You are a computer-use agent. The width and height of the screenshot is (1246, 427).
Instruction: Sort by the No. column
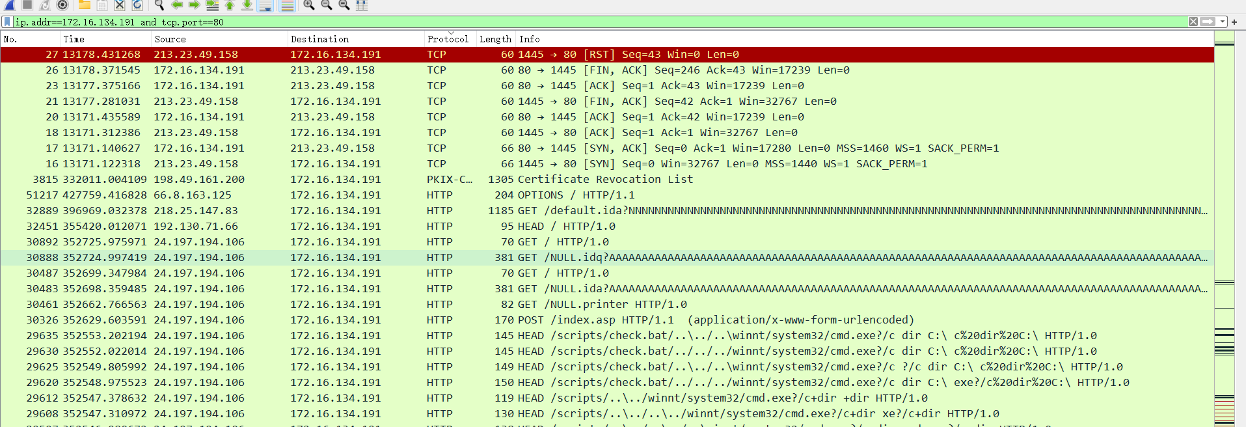click(x=31, y=39)
